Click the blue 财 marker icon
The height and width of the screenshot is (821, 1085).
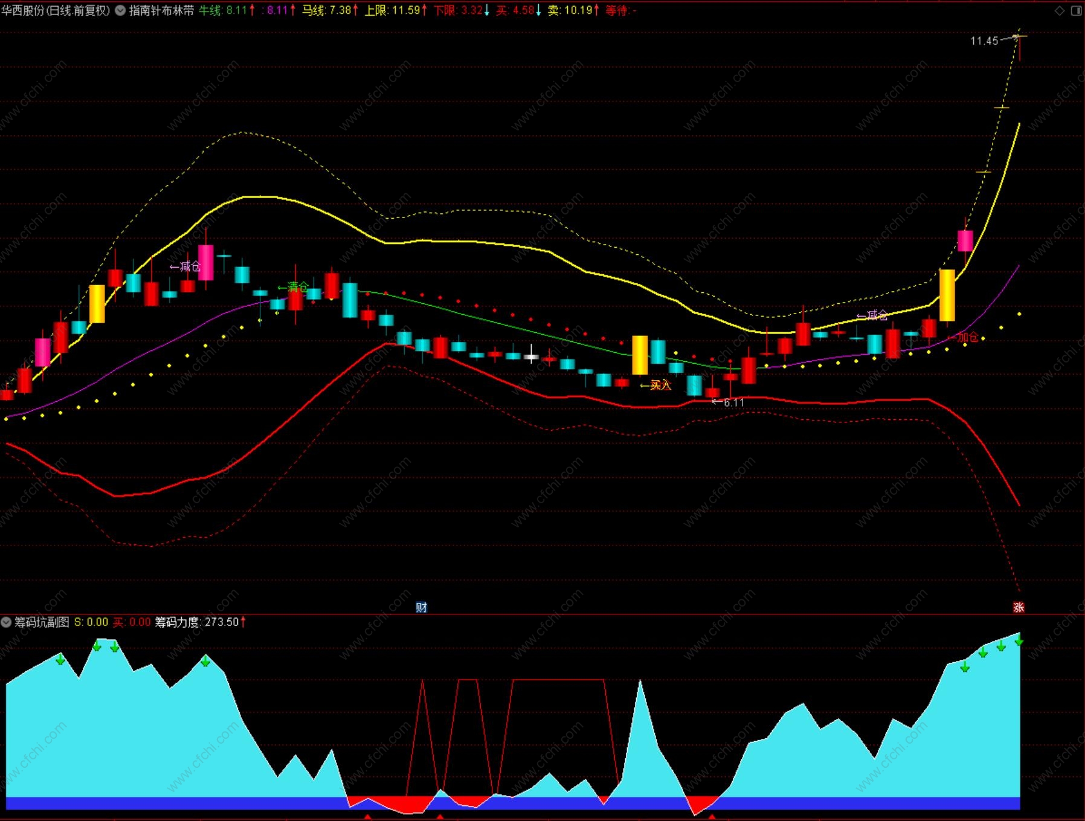421,607
